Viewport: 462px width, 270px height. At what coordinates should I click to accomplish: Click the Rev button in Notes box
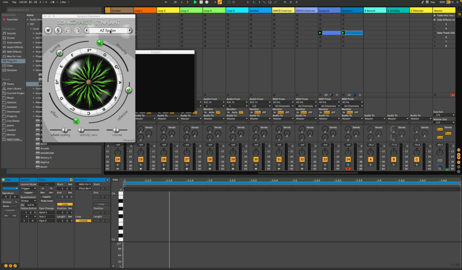(x=43, y=193)
